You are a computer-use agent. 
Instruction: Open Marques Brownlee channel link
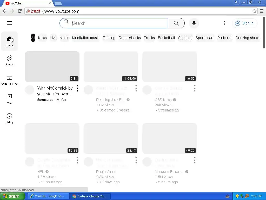[x=169, y=172]
